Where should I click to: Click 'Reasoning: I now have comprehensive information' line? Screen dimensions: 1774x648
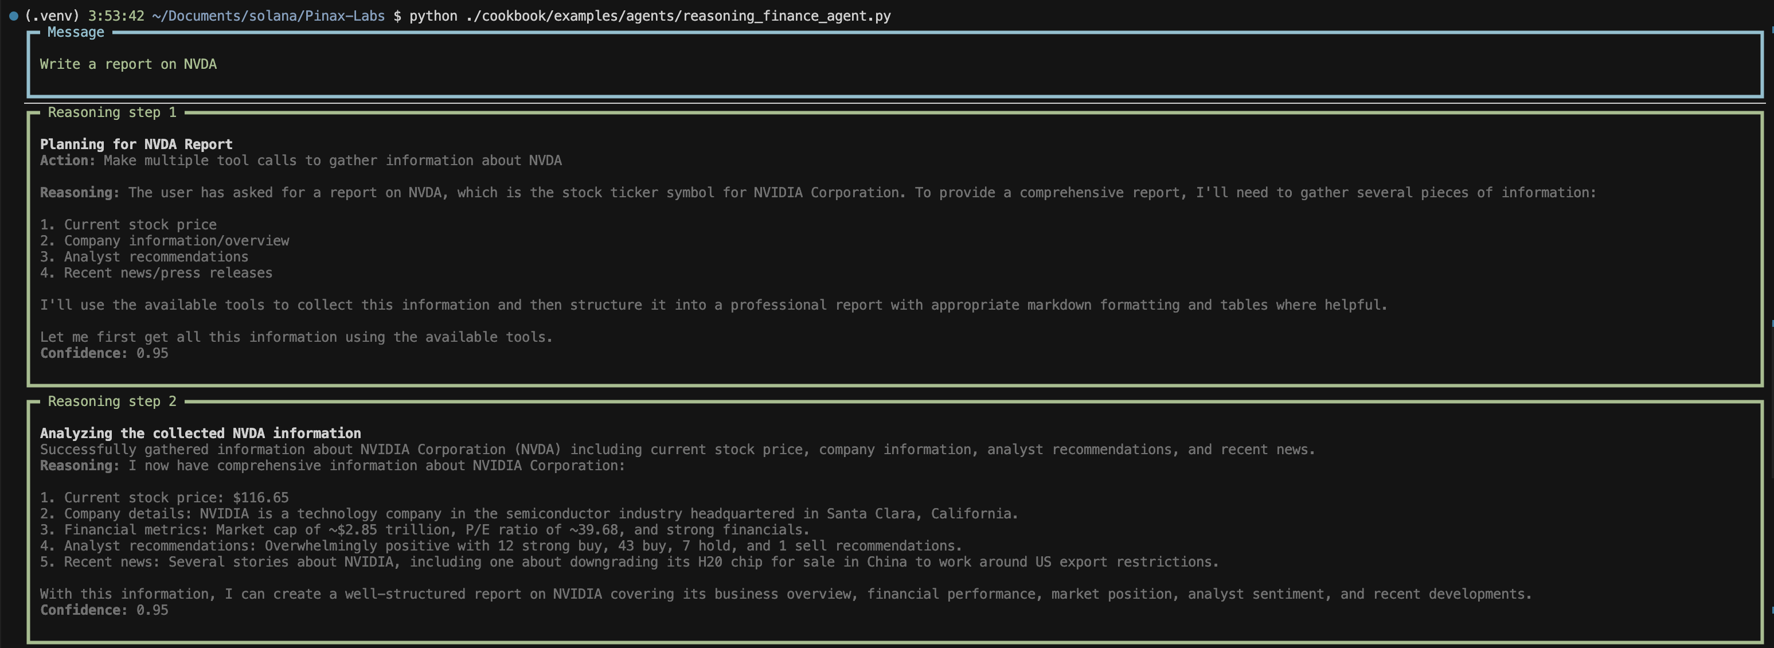click(x=333, y=466)
